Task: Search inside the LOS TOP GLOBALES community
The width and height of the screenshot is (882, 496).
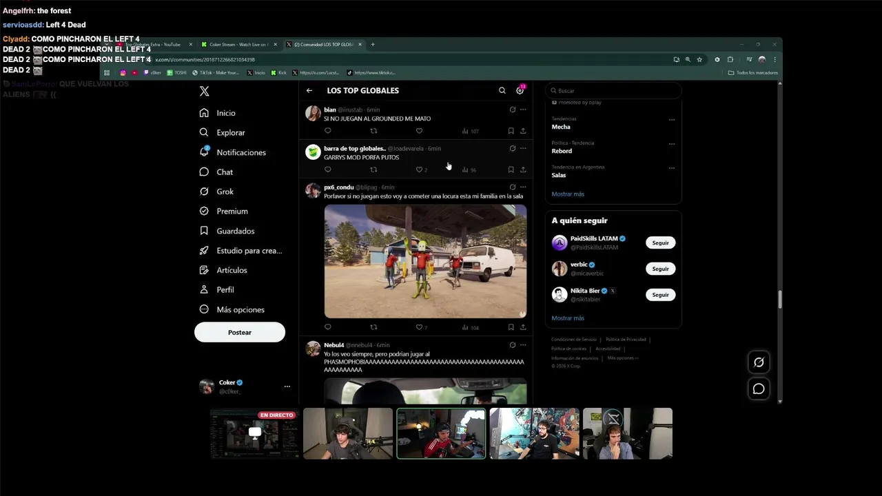Action: click(x=502, y=90)
